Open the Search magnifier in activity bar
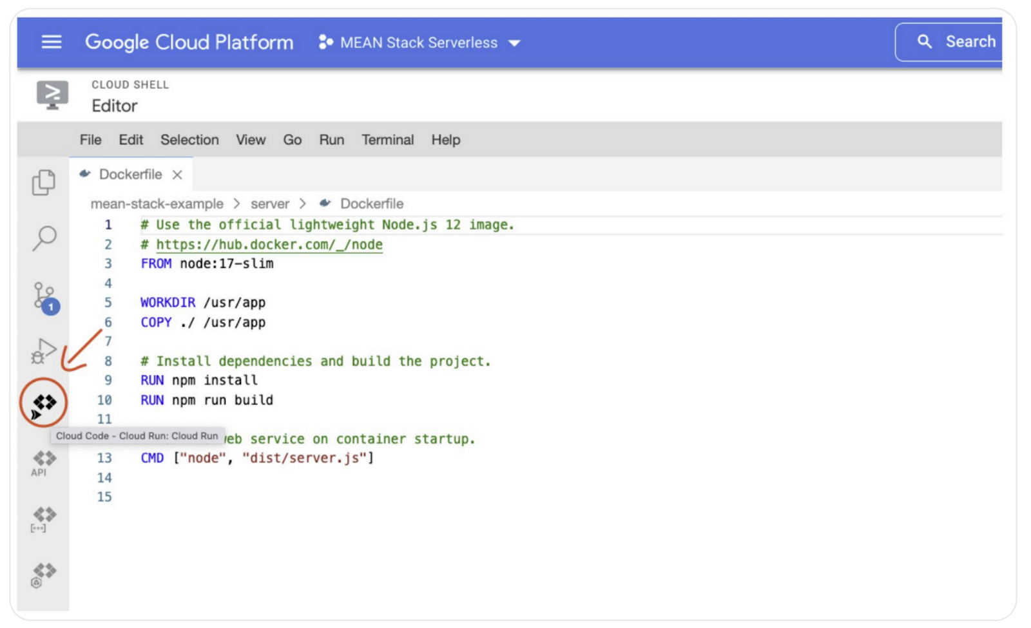 44,238
